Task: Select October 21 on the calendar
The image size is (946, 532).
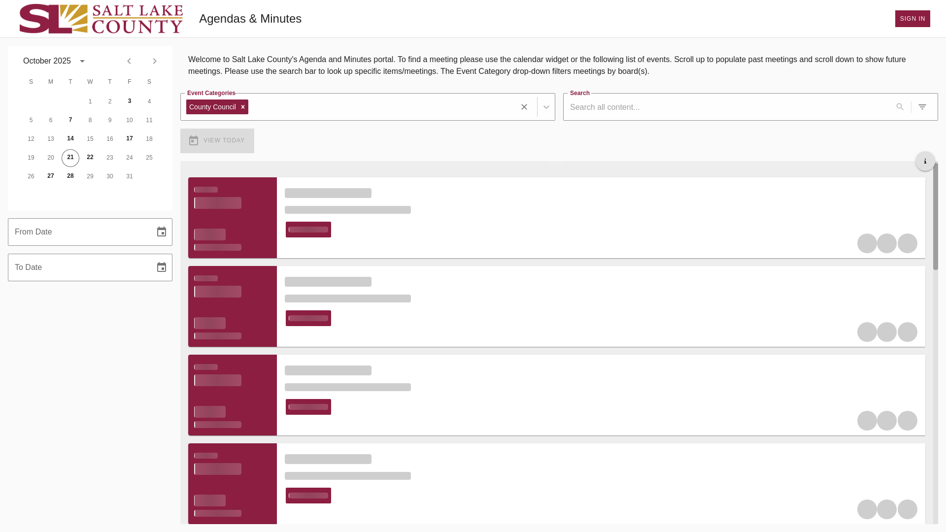Action: 70,158
